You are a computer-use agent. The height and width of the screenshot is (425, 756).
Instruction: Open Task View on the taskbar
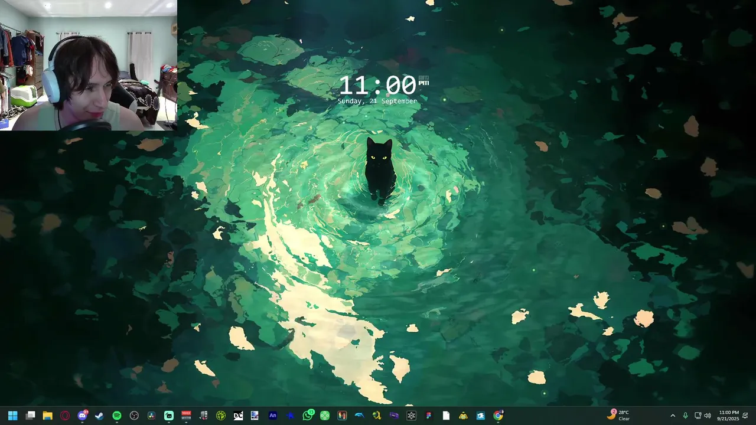30,416
